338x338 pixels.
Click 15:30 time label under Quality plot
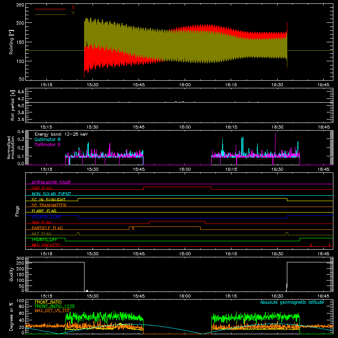[x=93, y=296]
